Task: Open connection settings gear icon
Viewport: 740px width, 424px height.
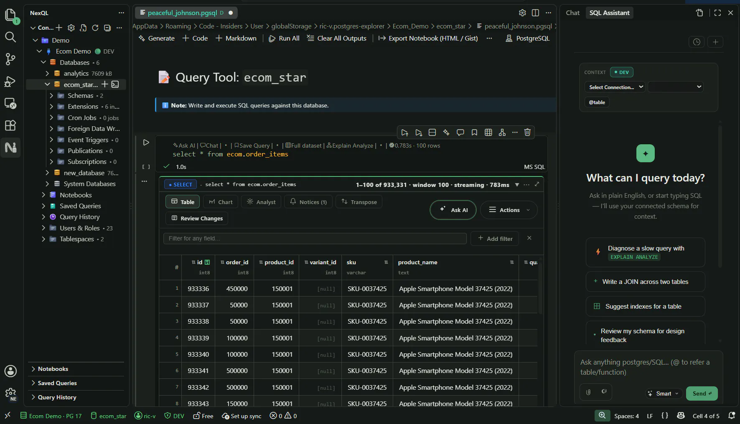Action: pyautogui.click(x=71, y=28)
